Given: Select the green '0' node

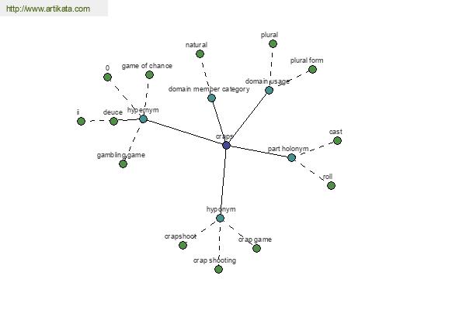Looking at the screenshot, I should pos(108,77).
